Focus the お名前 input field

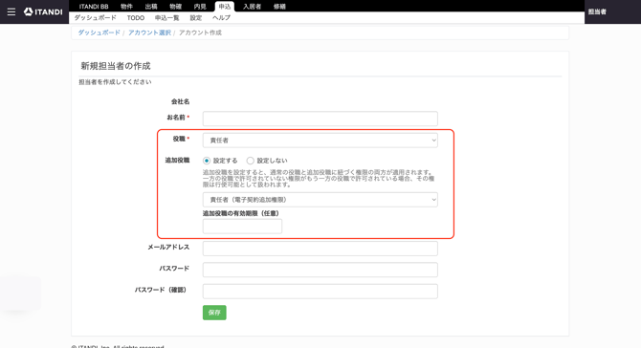[x=320, y=119]
